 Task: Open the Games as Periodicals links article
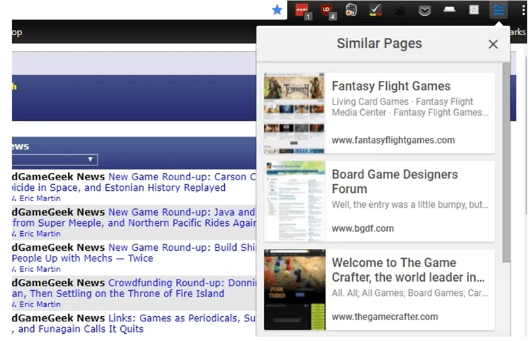click(177, 317)
